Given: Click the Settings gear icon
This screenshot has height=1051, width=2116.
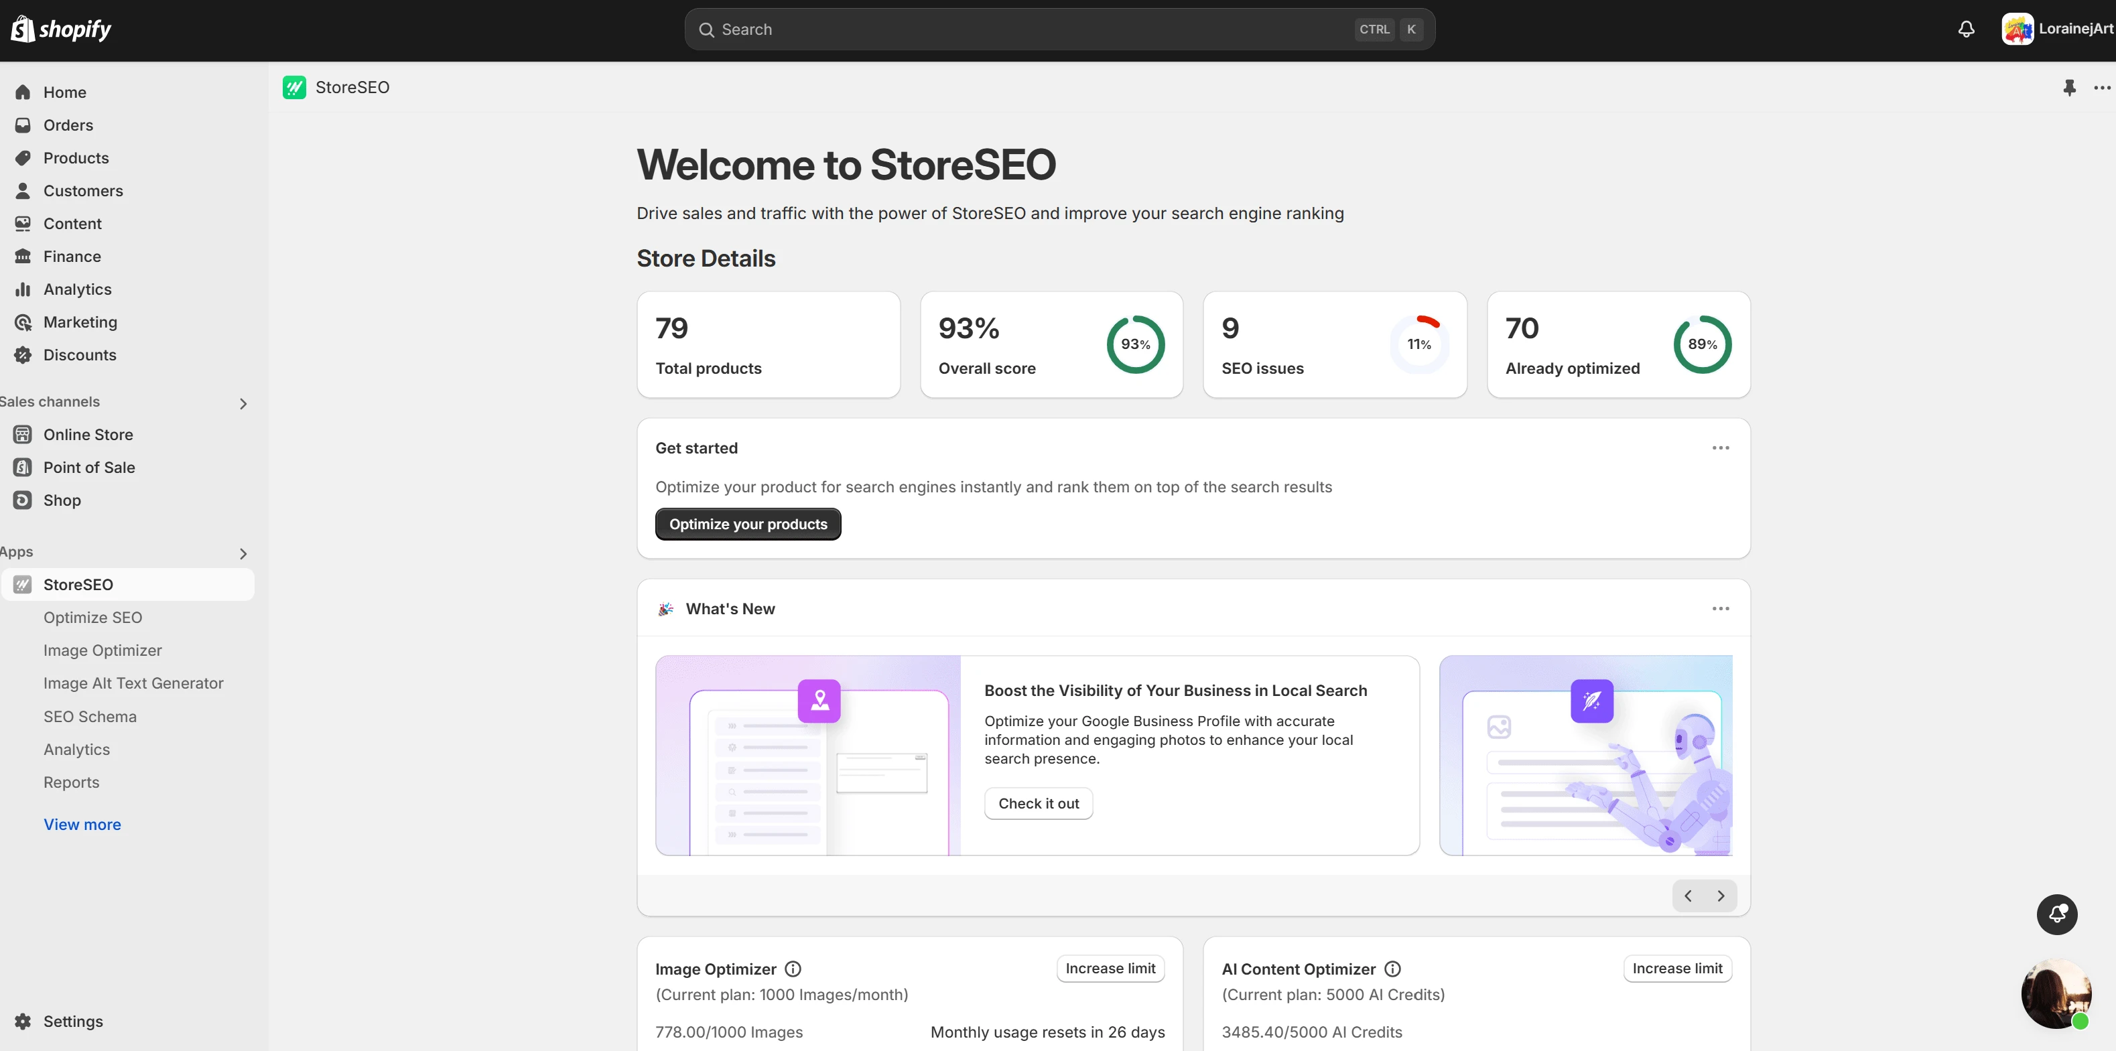Looking at the screenshot, I should (23, 1022).
